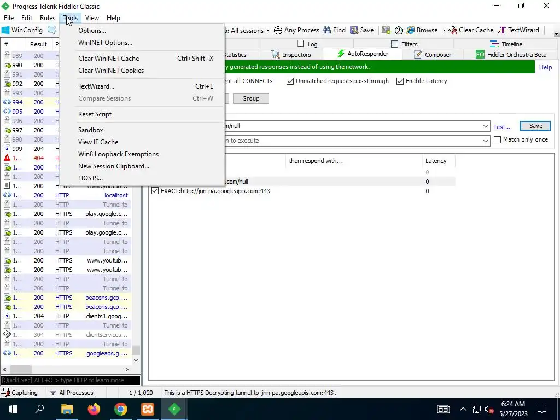This screenshot has height=420, width=560.
Task: Select the localhost session row
Action: point(66,195)
